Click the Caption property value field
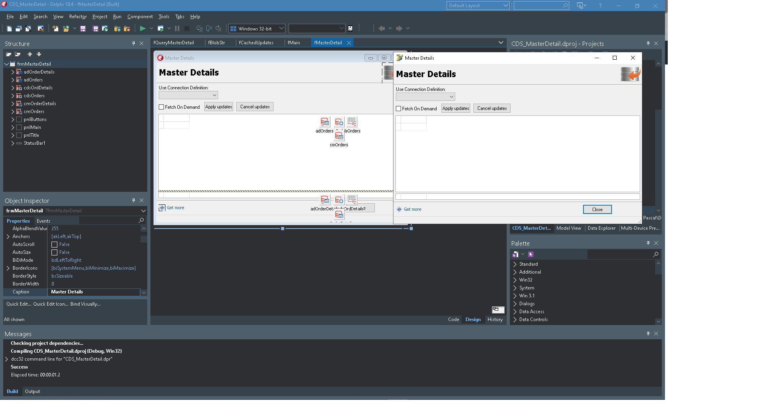760x414 pixels. 94,292
